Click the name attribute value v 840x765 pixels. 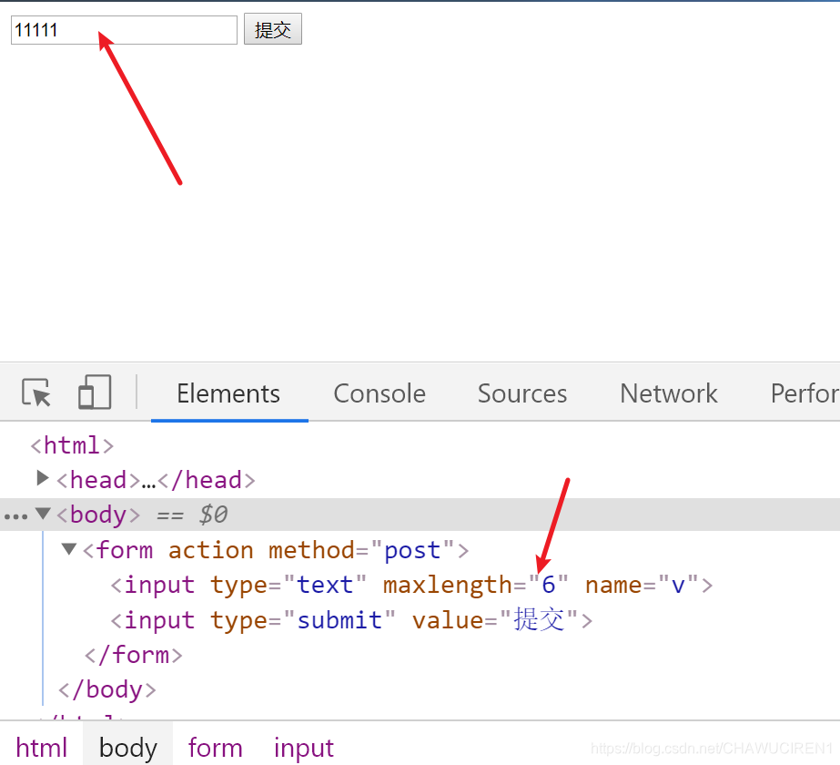click(x=678, y=585)
